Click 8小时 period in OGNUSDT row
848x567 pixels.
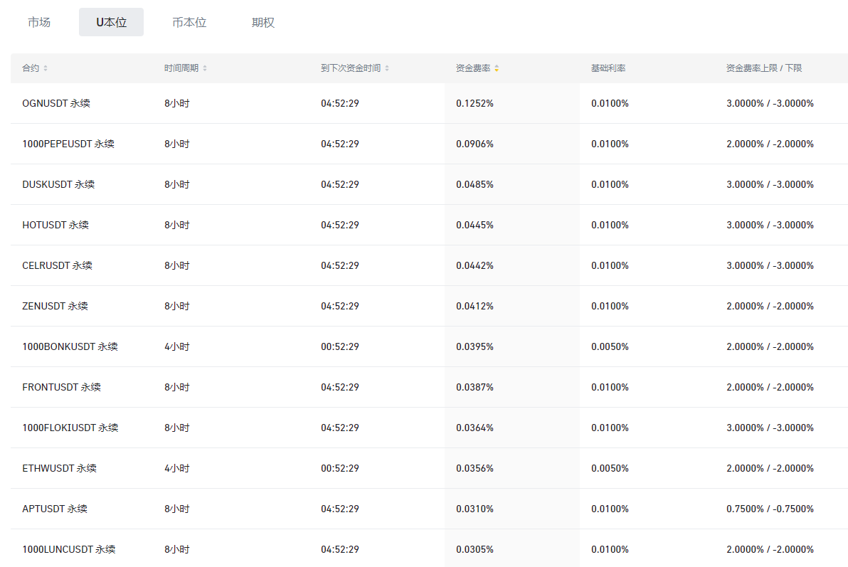point(177,103)
